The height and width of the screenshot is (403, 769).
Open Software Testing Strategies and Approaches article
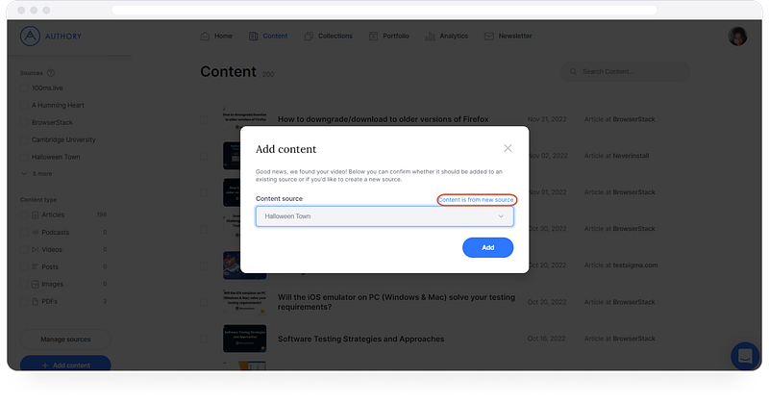pos(361,339)
